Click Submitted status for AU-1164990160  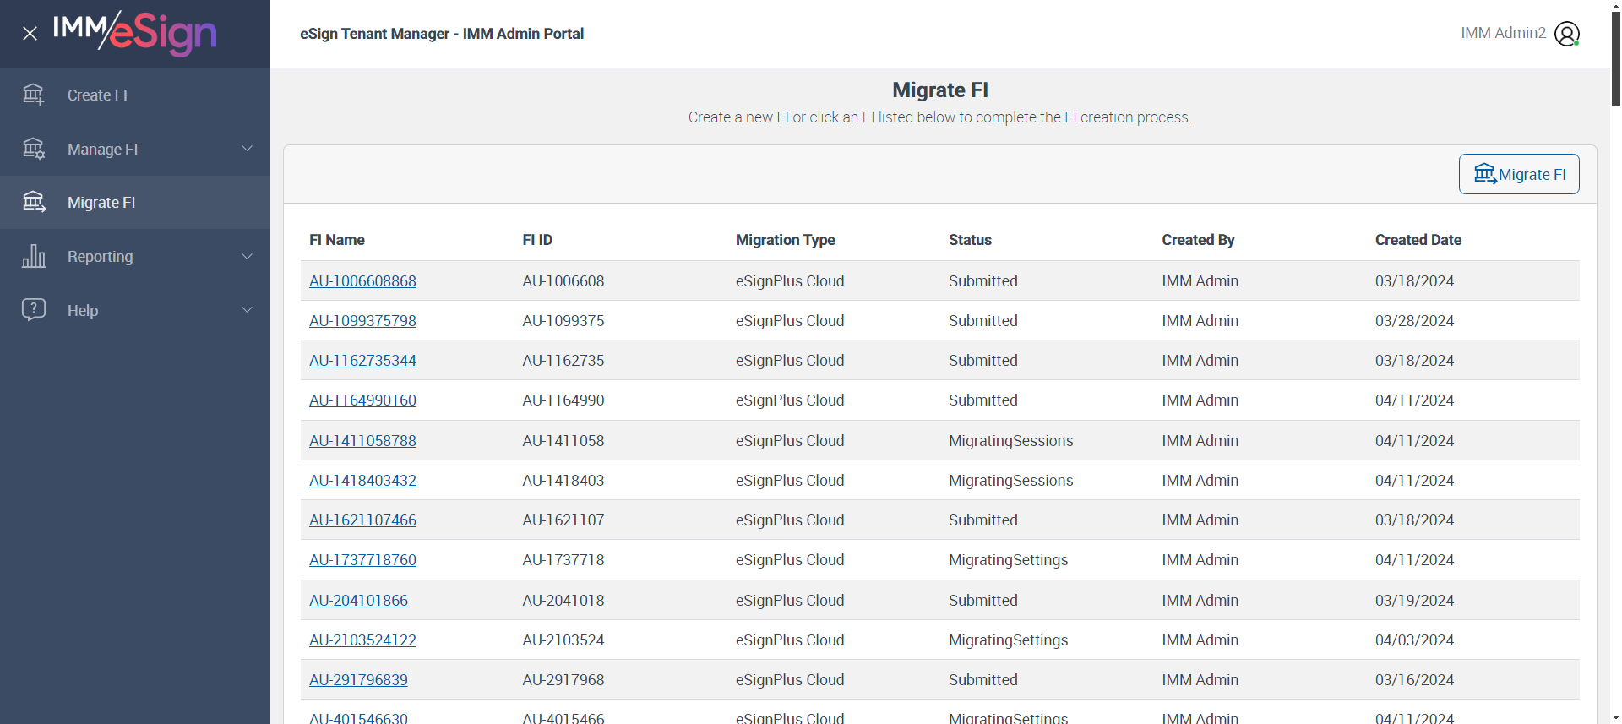tap(982, 400)
